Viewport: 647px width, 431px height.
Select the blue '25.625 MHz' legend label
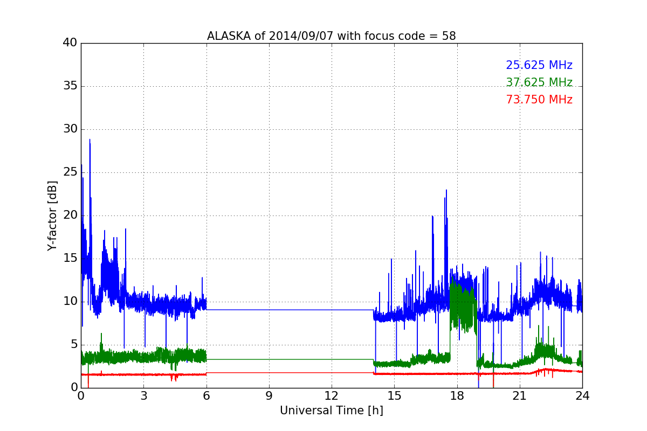click(x=539, y=65)
